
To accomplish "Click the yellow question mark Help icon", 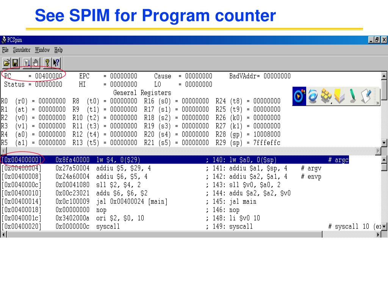I will tap(47, 63).
